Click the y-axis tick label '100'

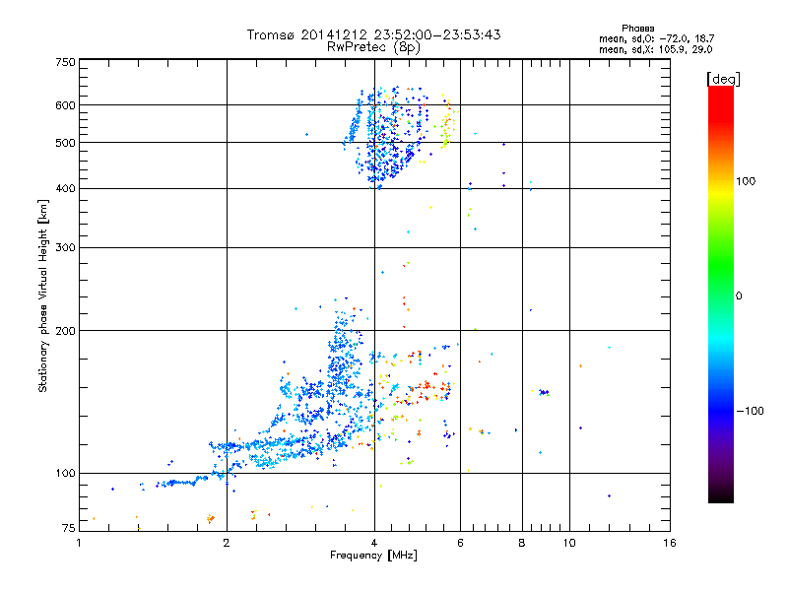[65, 474]
